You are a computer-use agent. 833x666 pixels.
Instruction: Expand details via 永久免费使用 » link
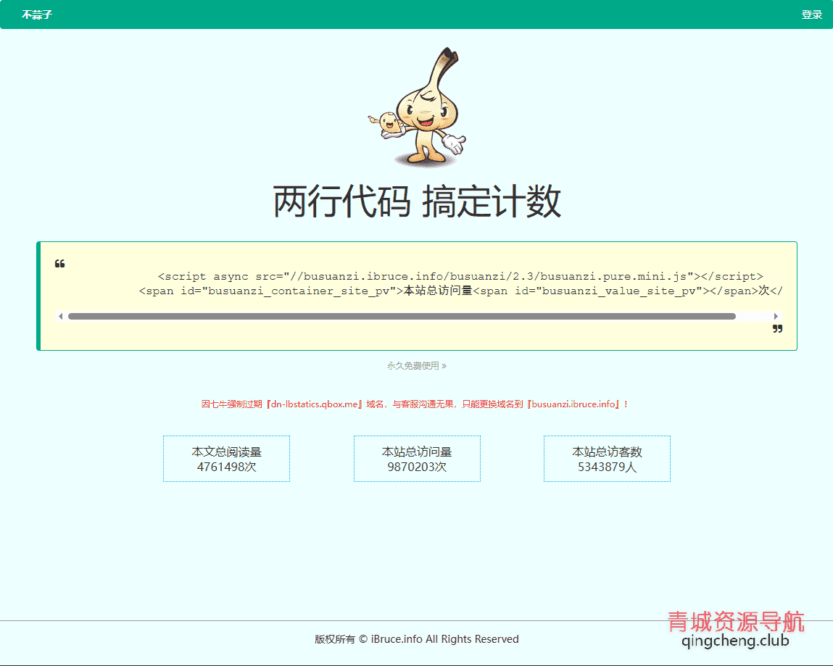tap(417, 365)
